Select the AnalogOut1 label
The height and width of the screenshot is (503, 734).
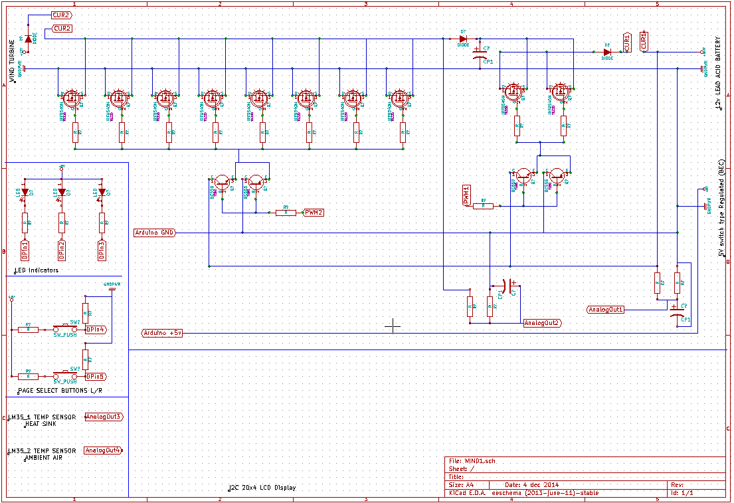click(605, 310)
